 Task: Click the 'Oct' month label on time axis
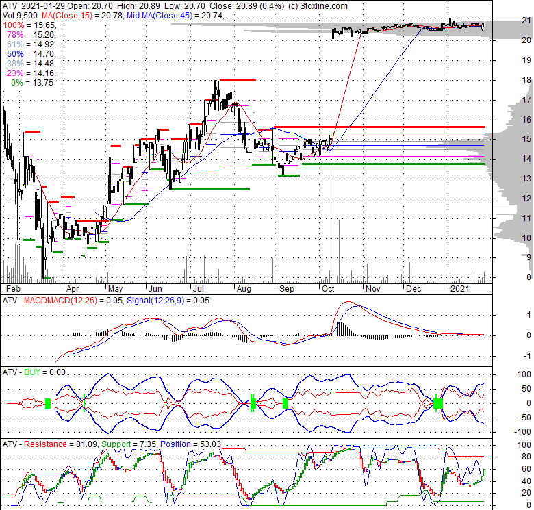coord(328,289)
